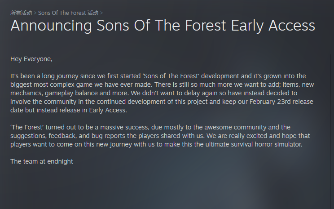Click the chevron after 所有活动
Image resolution: width=334 pixels, height=209 pixels.
tap(35, 13)
